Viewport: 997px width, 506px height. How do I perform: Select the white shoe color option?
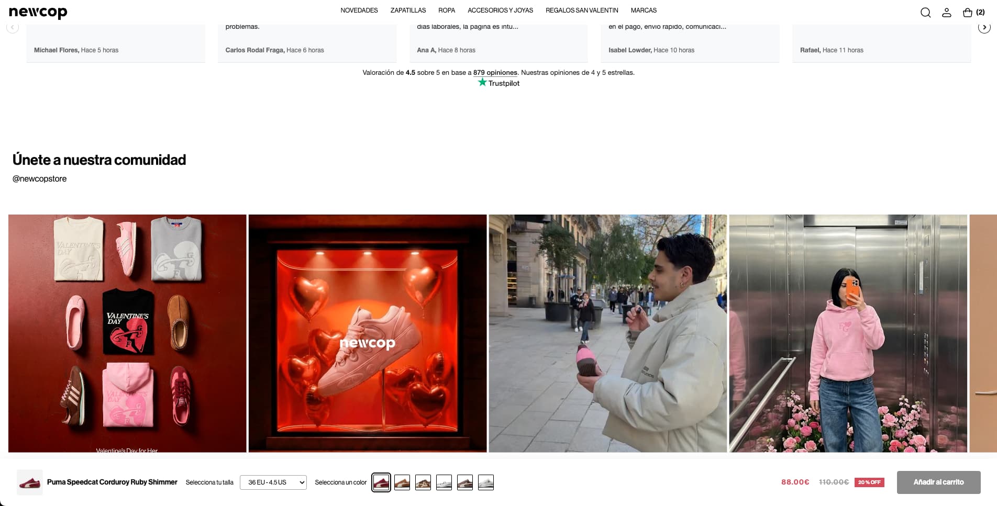pyautogui.click(x=444, y=482)
